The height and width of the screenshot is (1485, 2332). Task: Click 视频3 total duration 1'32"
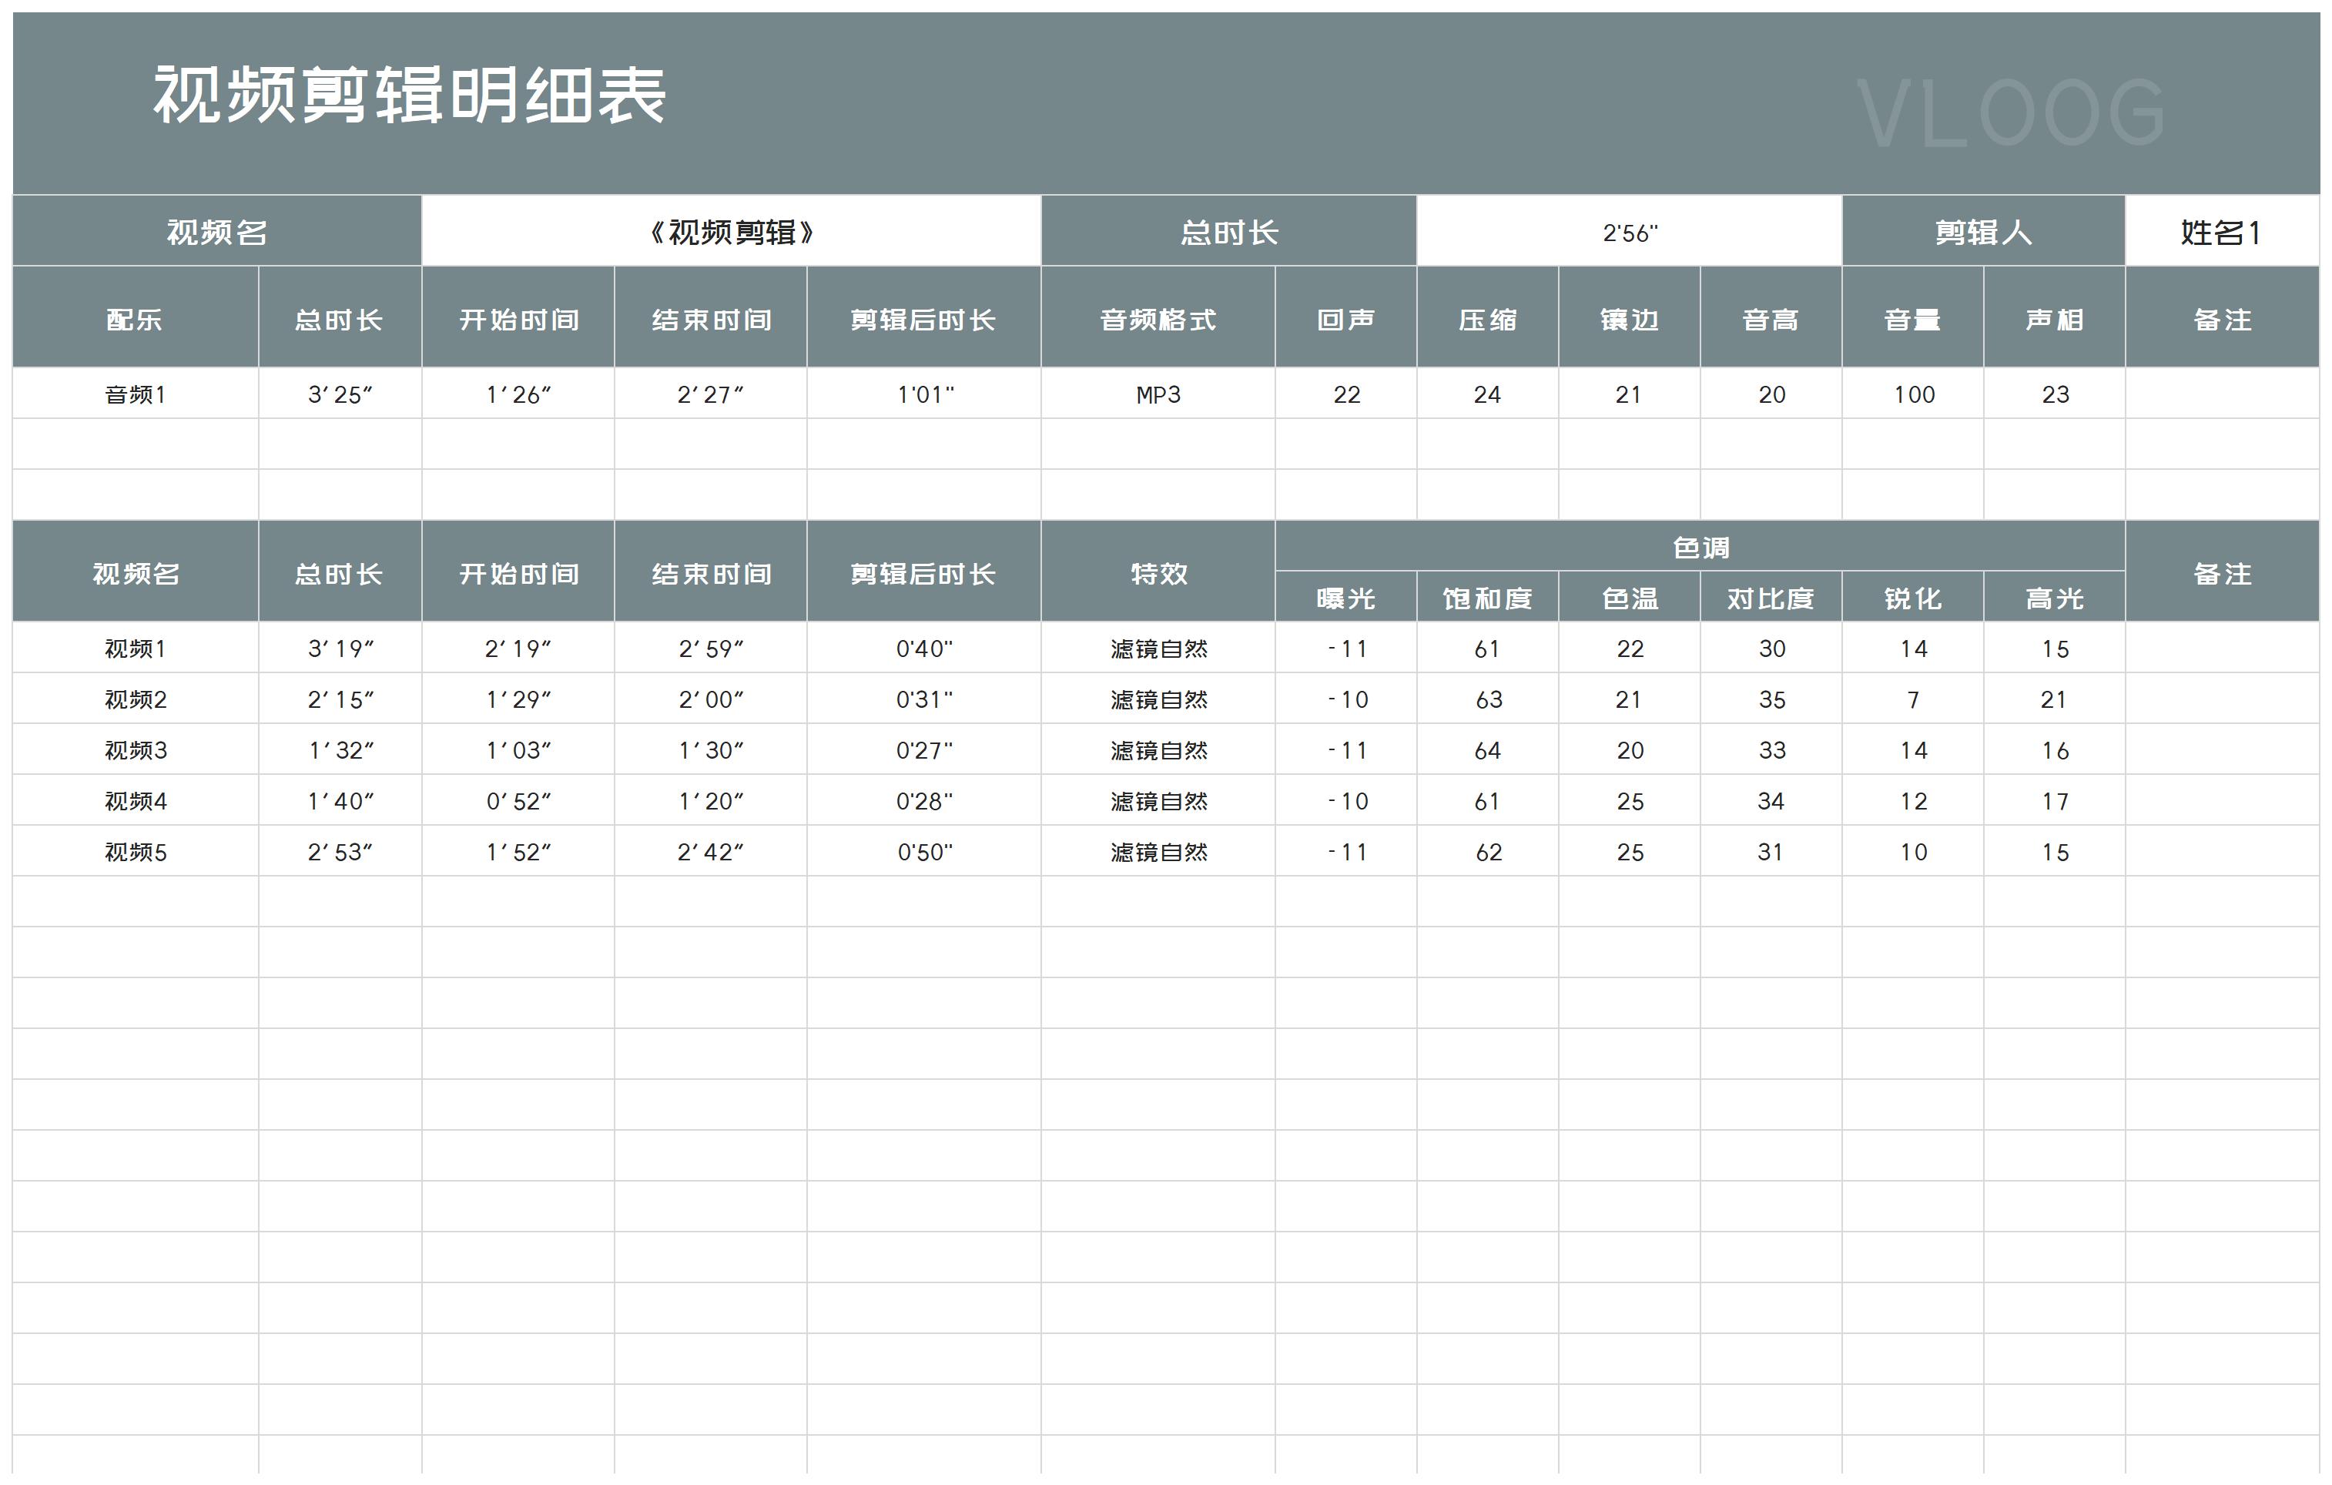coord(341,749)
